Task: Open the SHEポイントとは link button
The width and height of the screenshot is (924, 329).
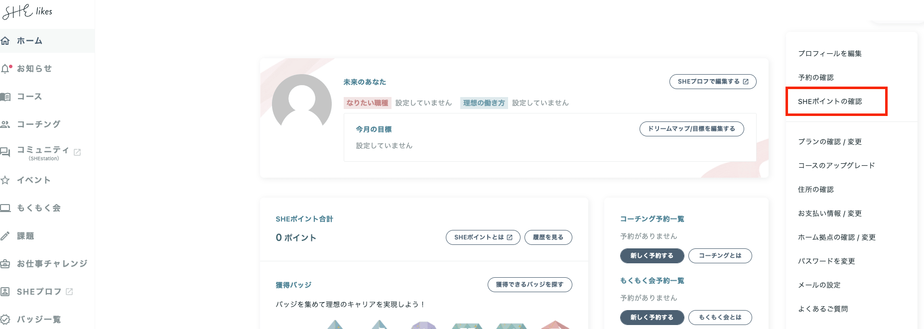Action: point(483,237)
